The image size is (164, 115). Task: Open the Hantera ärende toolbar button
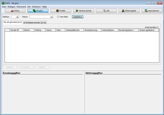pyautogui.click(x=83, y=11)
